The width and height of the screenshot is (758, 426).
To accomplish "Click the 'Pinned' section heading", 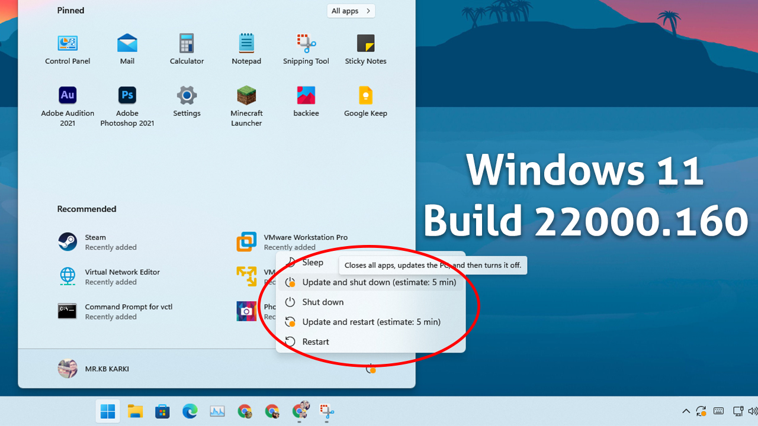I will 70,11.
